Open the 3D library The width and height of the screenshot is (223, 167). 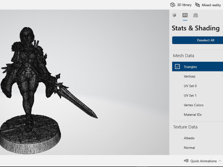click(181, 5)
